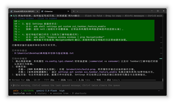Viewport: 175px width, 104px height.
Task: Fold the 5/5 message header
Action: click(x=93, y=16)
